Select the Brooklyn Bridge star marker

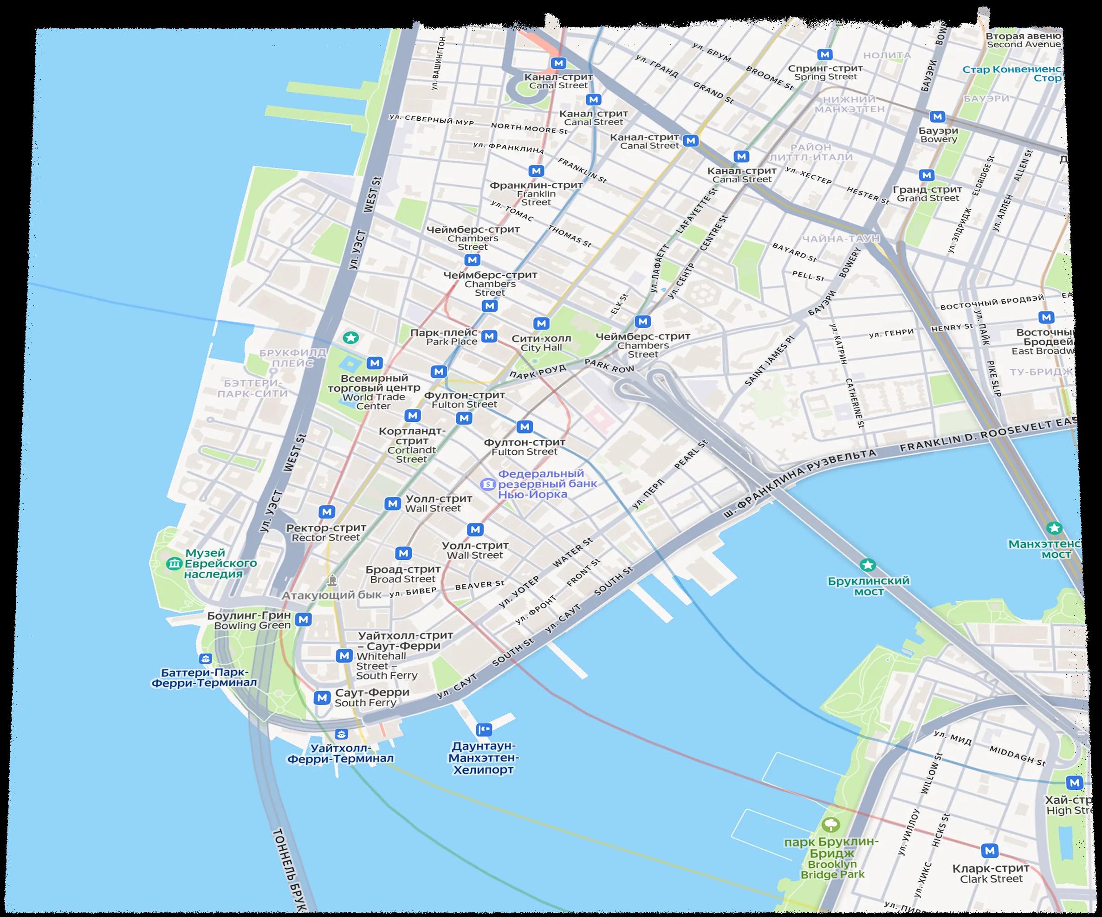[x=868, y=566]
